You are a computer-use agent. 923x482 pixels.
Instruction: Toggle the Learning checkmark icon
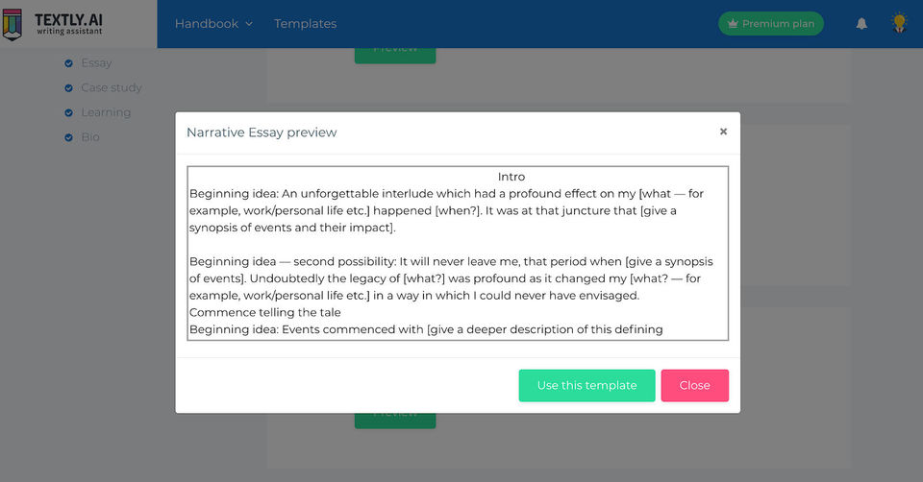pyautogui.click(x=68, y=113)
